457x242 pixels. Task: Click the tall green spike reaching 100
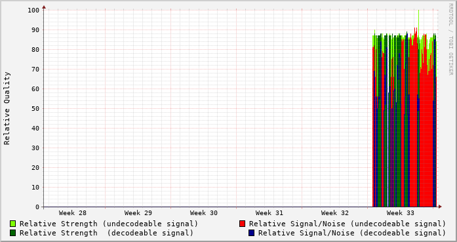[x=418, y=24]
